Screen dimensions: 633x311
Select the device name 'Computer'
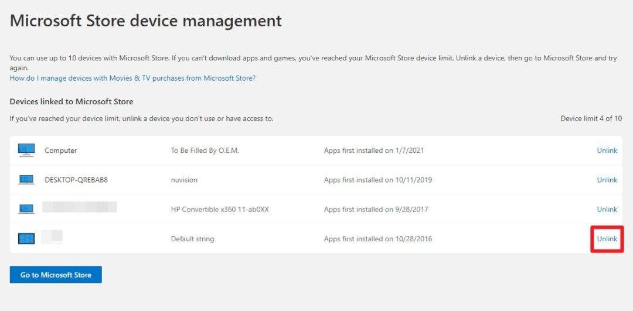(60, 151)
